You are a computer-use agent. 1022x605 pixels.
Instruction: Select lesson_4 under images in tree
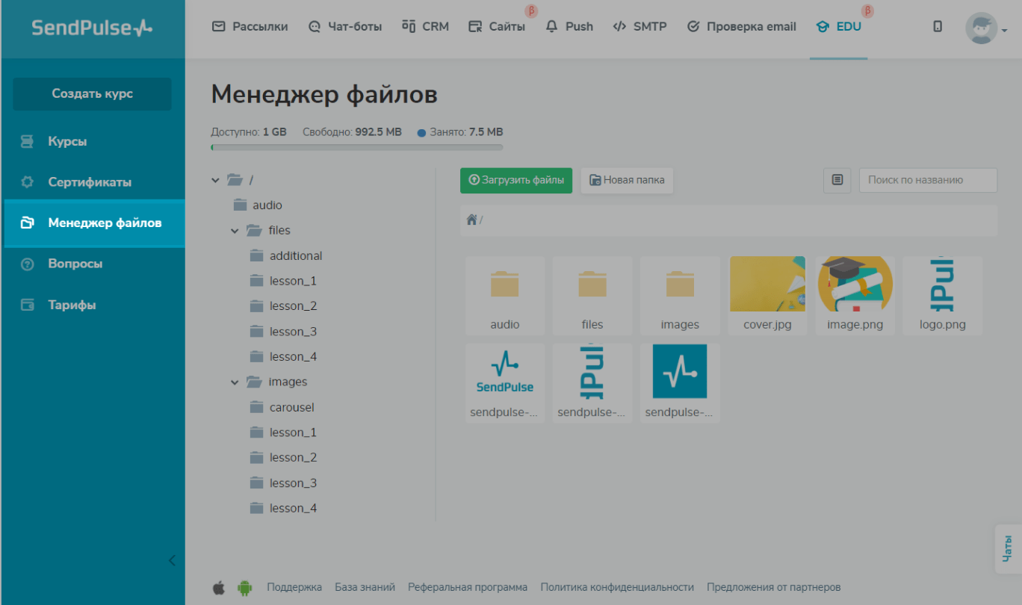293,509
